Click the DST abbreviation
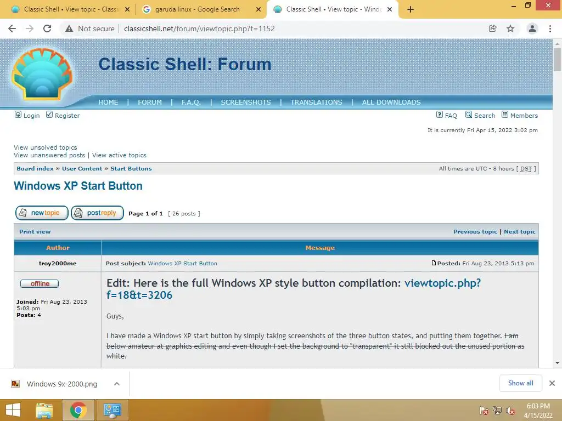The width and height of the screenshot is (562, 421). point(526,169)
